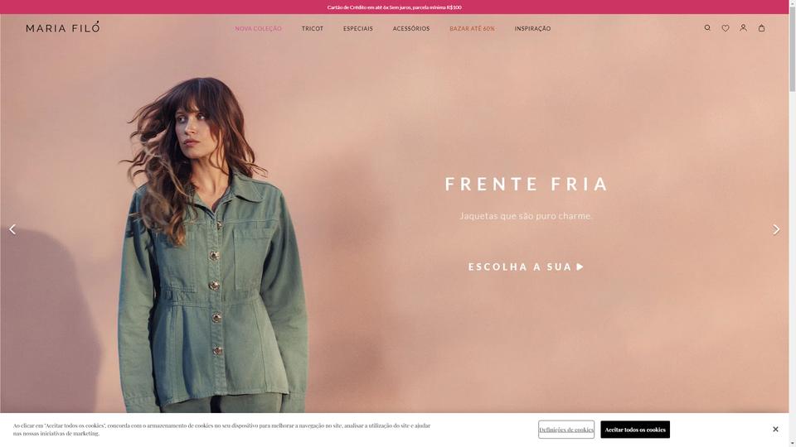Screen dimensions: 796x447
Task: Open the BAZAR ATÉ 60% menu
Action: tap(472, 28)
